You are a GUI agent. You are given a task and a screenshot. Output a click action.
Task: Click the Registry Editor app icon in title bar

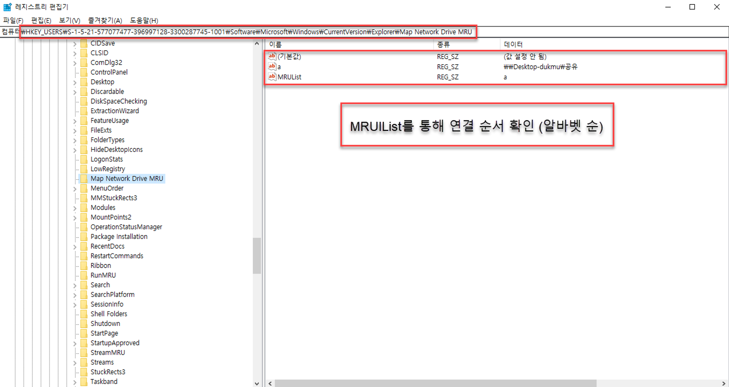(7, 7)
